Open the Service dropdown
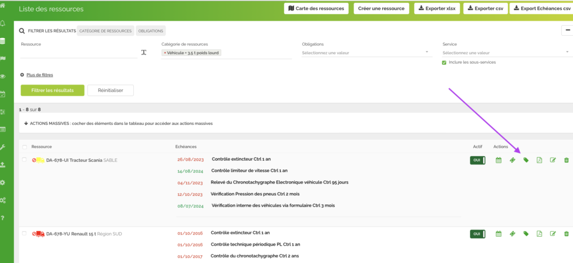 [x=507, y=53]
